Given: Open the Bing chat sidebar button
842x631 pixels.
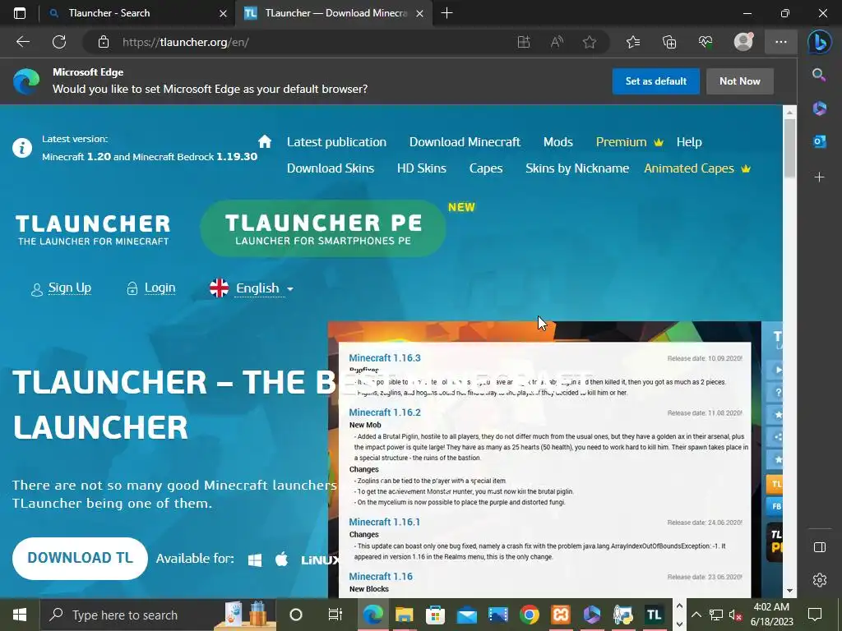Looking at the screenshot, I should click(820, 42).
